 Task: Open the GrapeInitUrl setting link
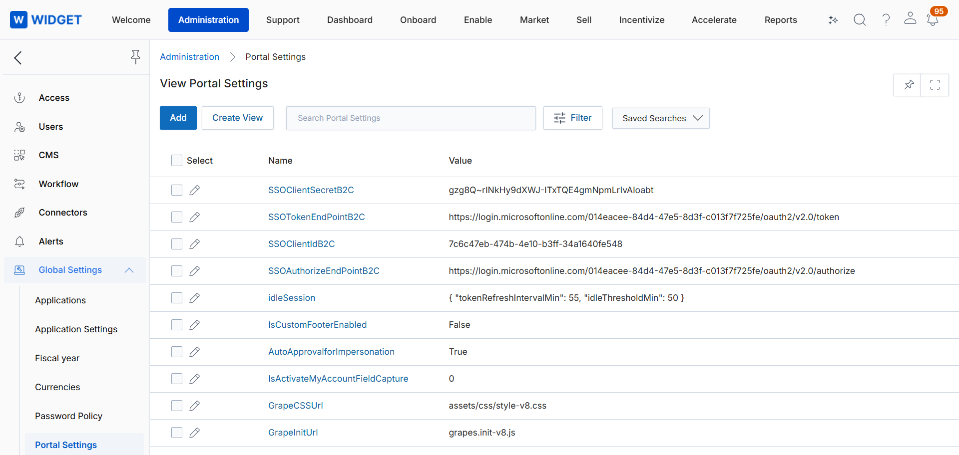tap(293, 433)
